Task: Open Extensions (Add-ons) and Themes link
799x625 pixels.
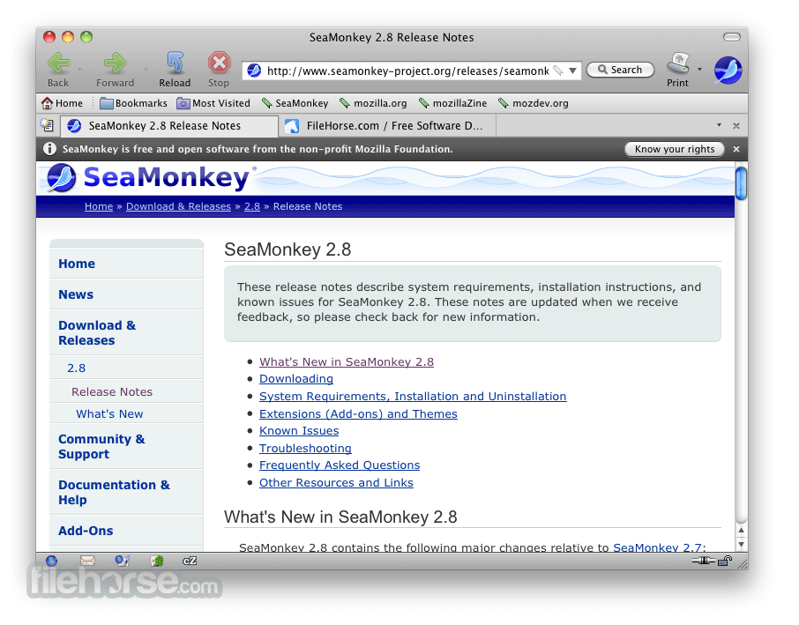Action: click(358, 413)
